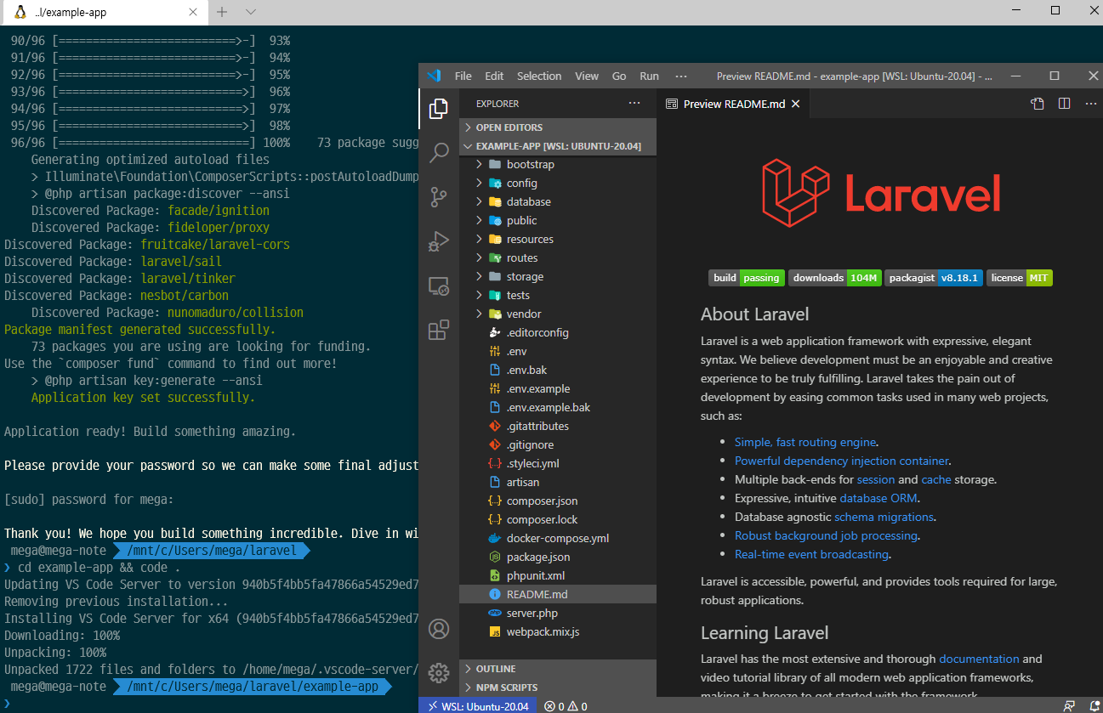Screen dimensions: 1103x713
Task: Open the 'documentation' link
Action: pyautogui.click(x=979, y=659)
